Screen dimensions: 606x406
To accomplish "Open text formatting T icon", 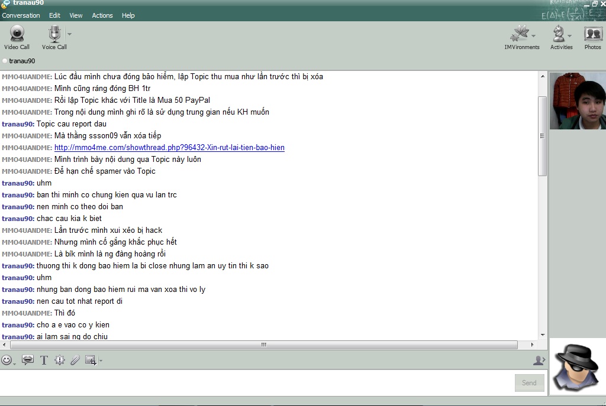I will click(x=44, y=360).
